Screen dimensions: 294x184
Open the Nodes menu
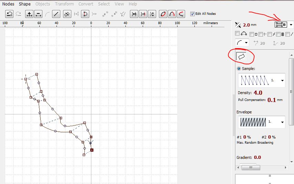tap(8, 4)
